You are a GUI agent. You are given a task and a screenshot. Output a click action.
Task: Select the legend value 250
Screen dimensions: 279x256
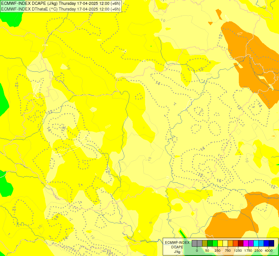coord(217,251)
